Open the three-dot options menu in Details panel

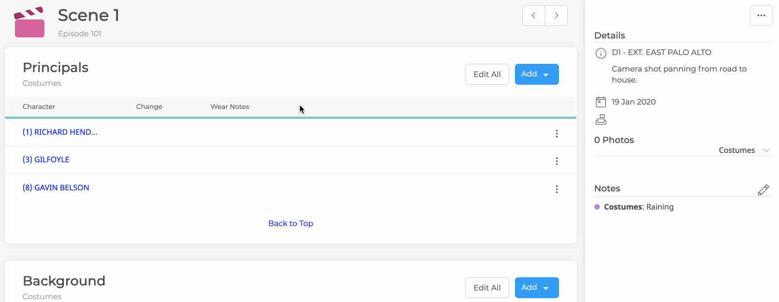pyautogui.click(x=761, y=15)
